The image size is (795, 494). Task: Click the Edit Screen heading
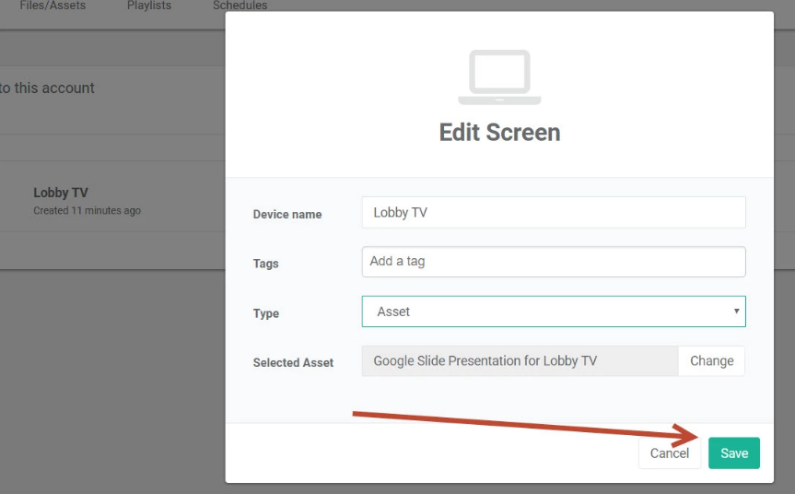(499, 133)
